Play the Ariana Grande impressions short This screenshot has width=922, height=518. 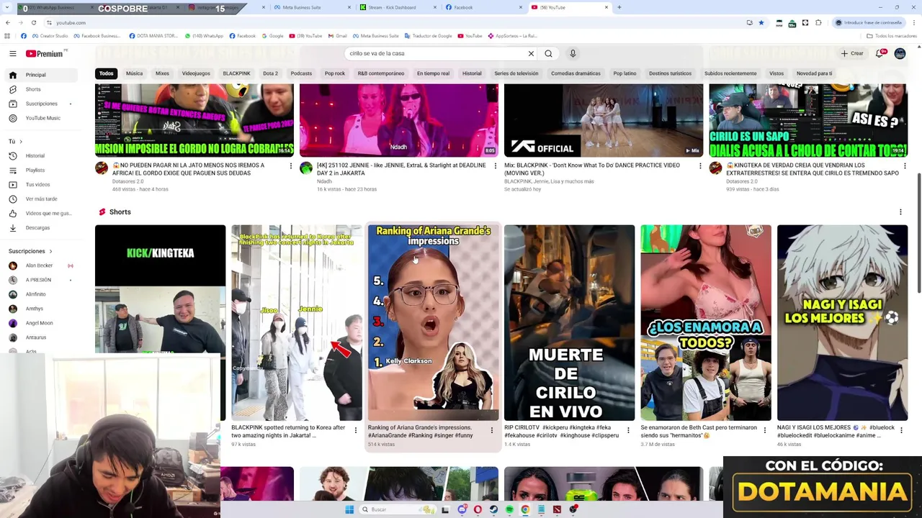[x=433, y=322]
